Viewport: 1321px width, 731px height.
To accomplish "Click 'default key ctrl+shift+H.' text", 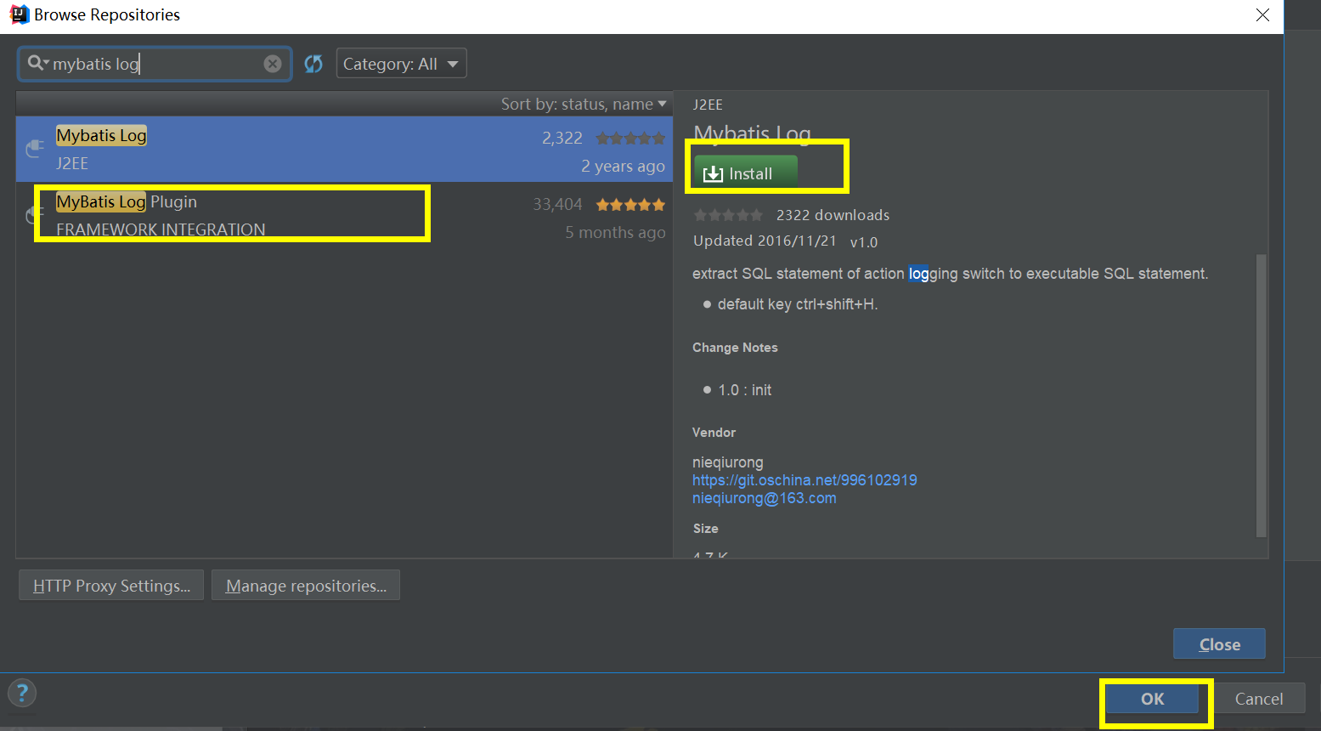I will [798, 304].
